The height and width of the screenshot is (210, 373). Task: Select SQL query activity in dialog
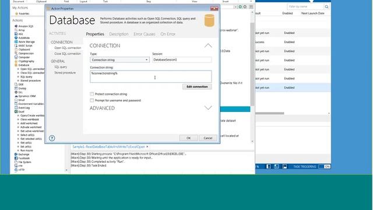(x=61, y=67)
